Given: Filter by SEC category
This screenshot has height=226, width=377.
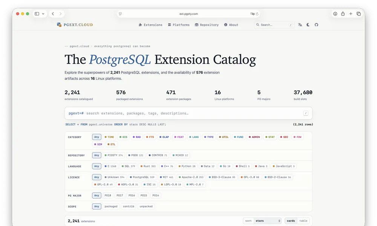Looking at the screenshot, I should (284, 137).
